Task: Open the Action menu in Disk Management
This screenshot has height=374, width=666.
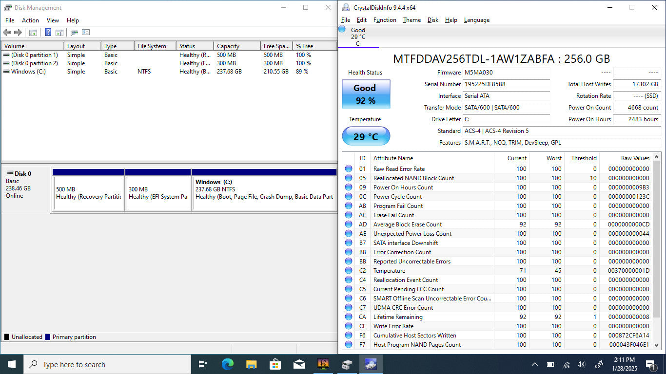Action: (x=30, y=20)
